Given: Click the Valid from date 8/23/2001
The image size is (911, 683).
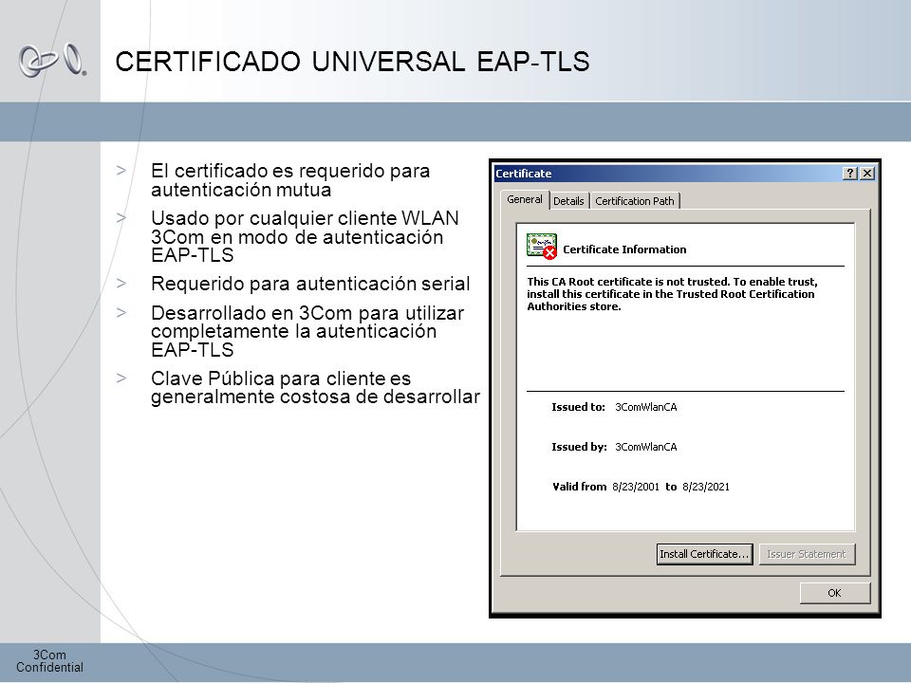Looking at the screenshot, I should coord(636,487).
